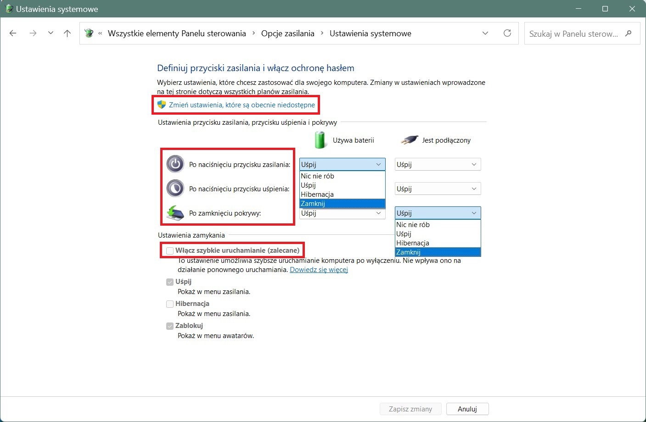
Task: Click the Control Panel icon in address bar
Action: point(89,33)
